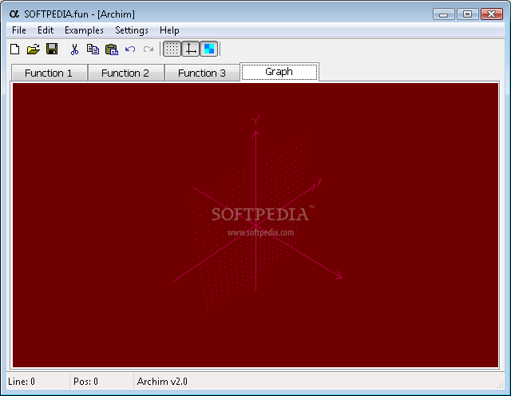
Task: Open a file using folder icon
Action: pyautogui.click(x=34, y=49)
